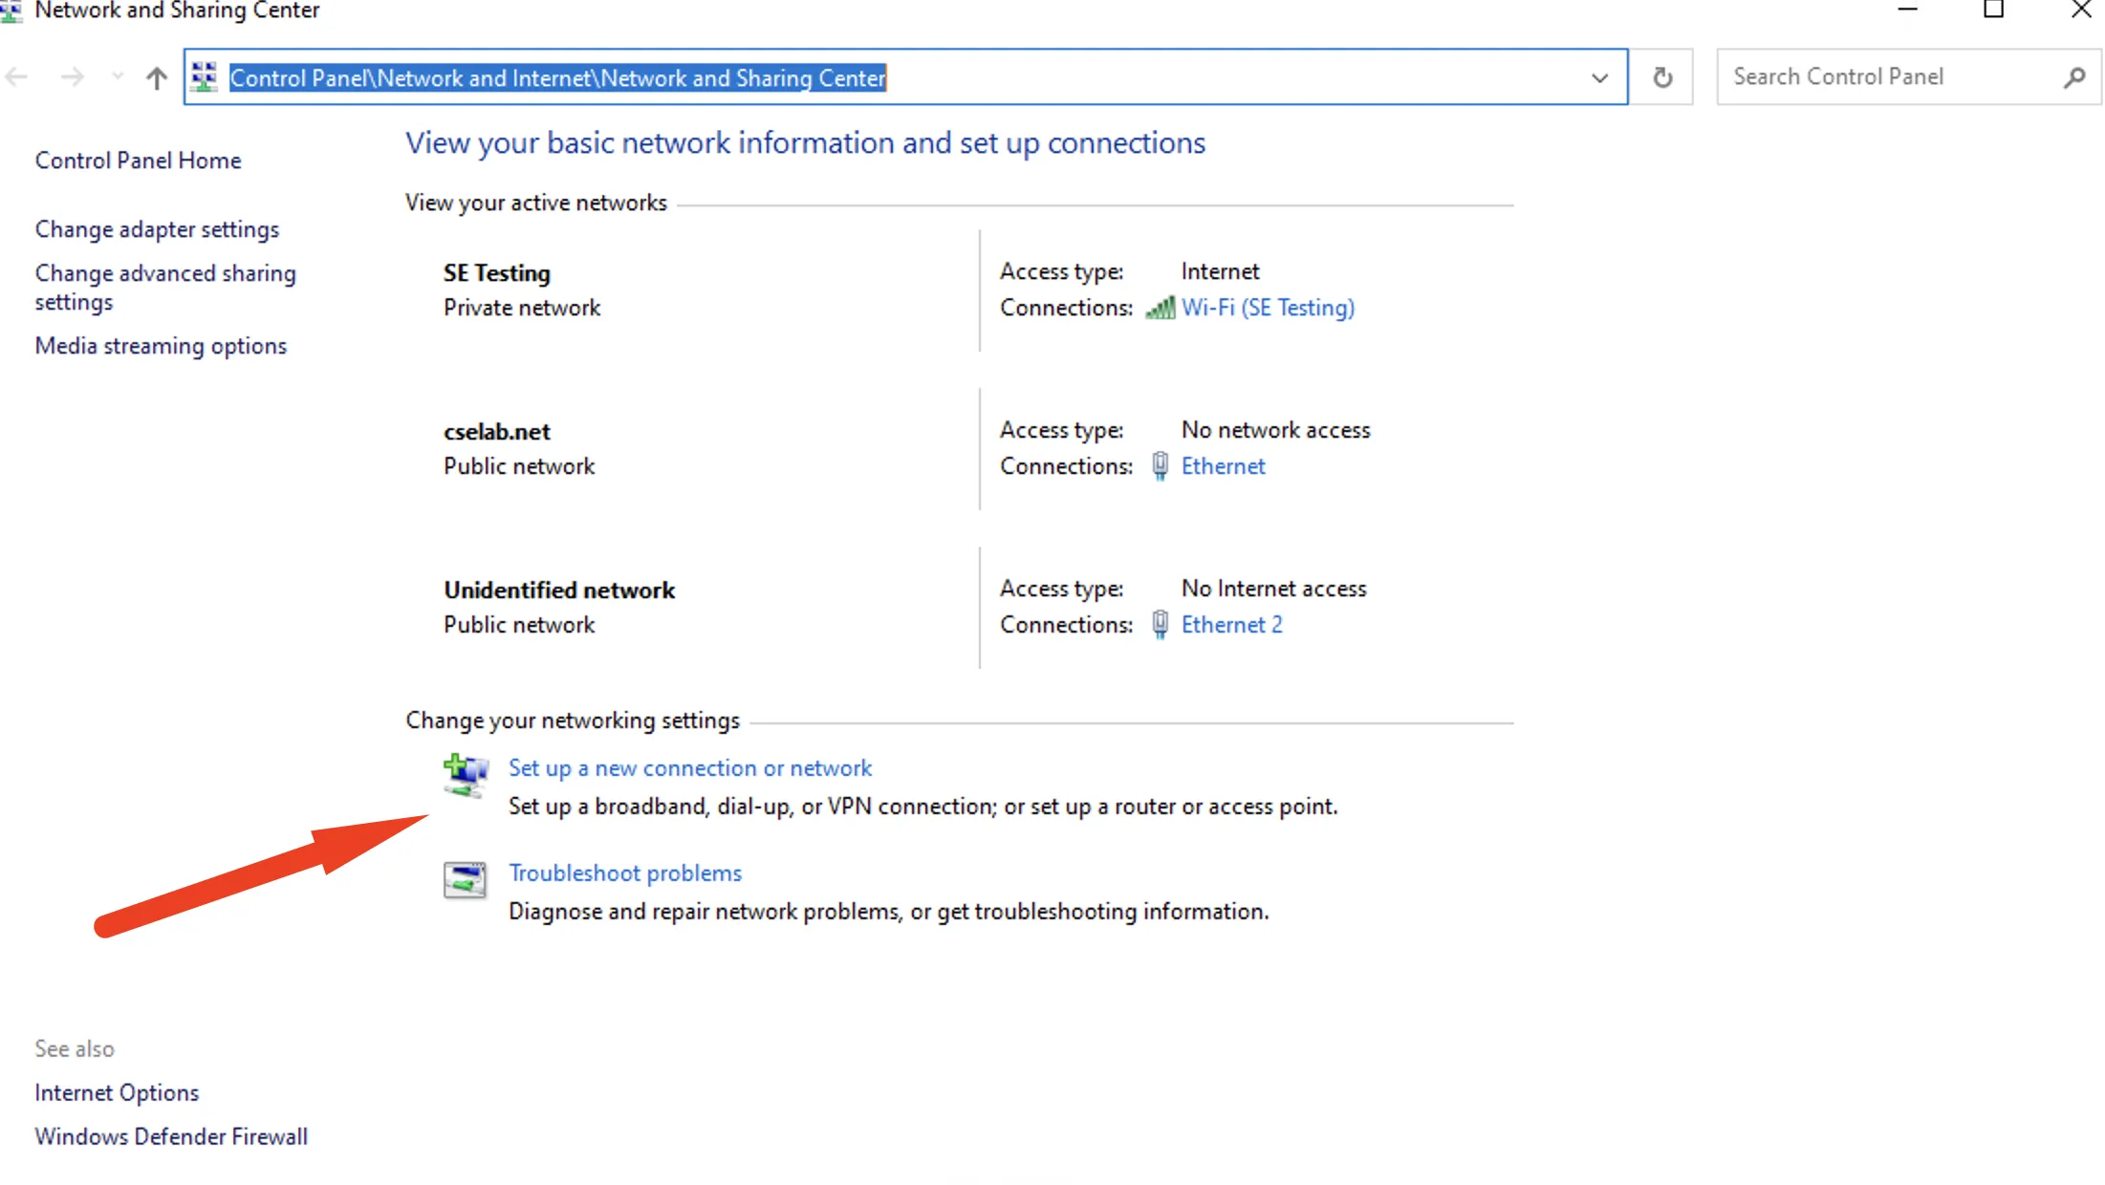Viewport: 2105px width, 1185px height.
Task: Maximize the Network and Sharing Center window
Action: [1994, 10]
